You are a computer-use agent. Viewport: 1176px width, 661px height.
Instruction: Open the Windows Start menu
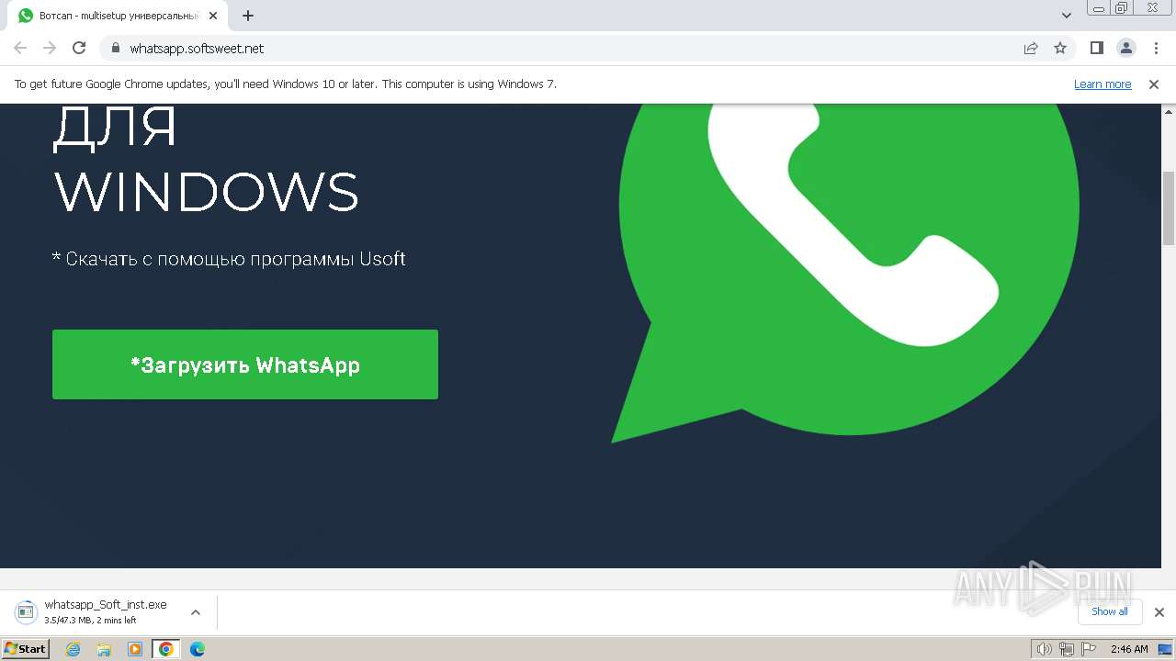[26, 649]
